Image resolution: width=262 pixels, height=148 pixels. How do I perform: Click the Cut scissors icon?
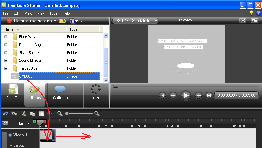[24, 114]
